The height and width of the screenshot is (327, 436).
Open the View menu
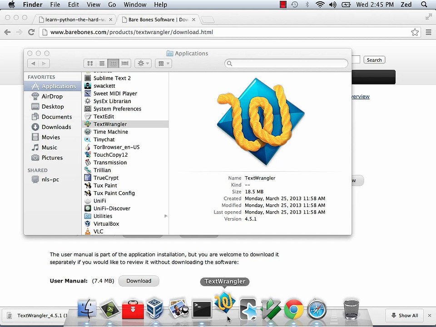(x=94, y=5)
